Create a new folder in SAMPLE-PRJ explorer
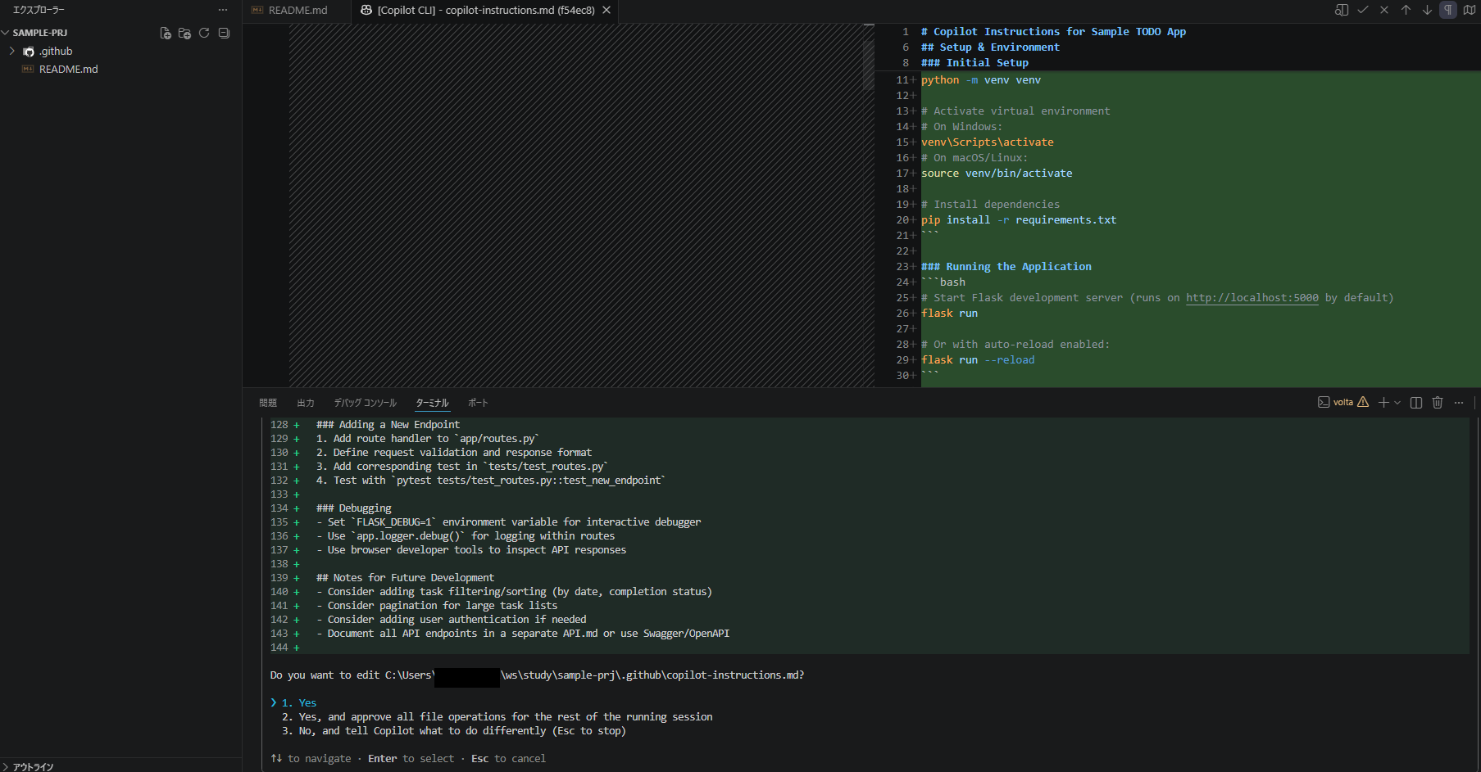The width and height of the screenshot is (1481, 772). point(184,33)
